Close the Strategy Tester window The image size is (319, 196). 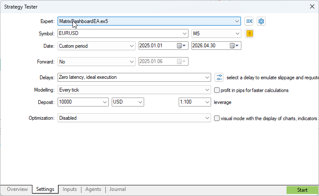pos(312,6)
